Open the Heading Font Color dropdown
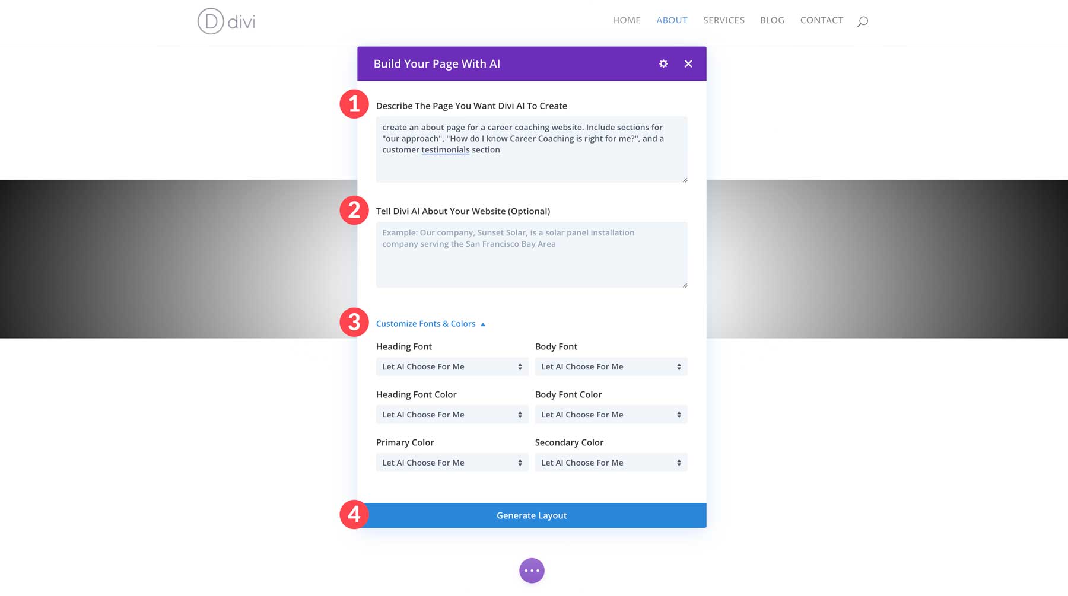 click(x=452, y=415)
